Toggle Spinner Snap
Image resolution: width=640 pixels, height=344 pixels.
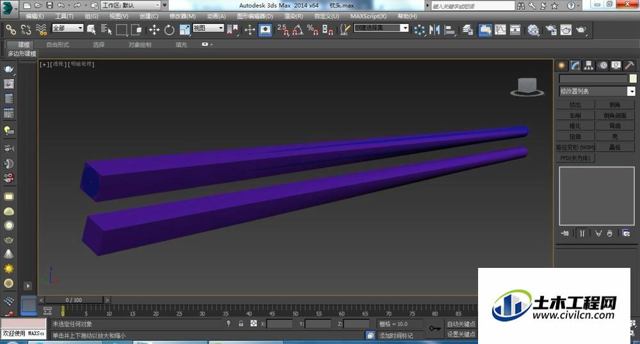[327, 29]
